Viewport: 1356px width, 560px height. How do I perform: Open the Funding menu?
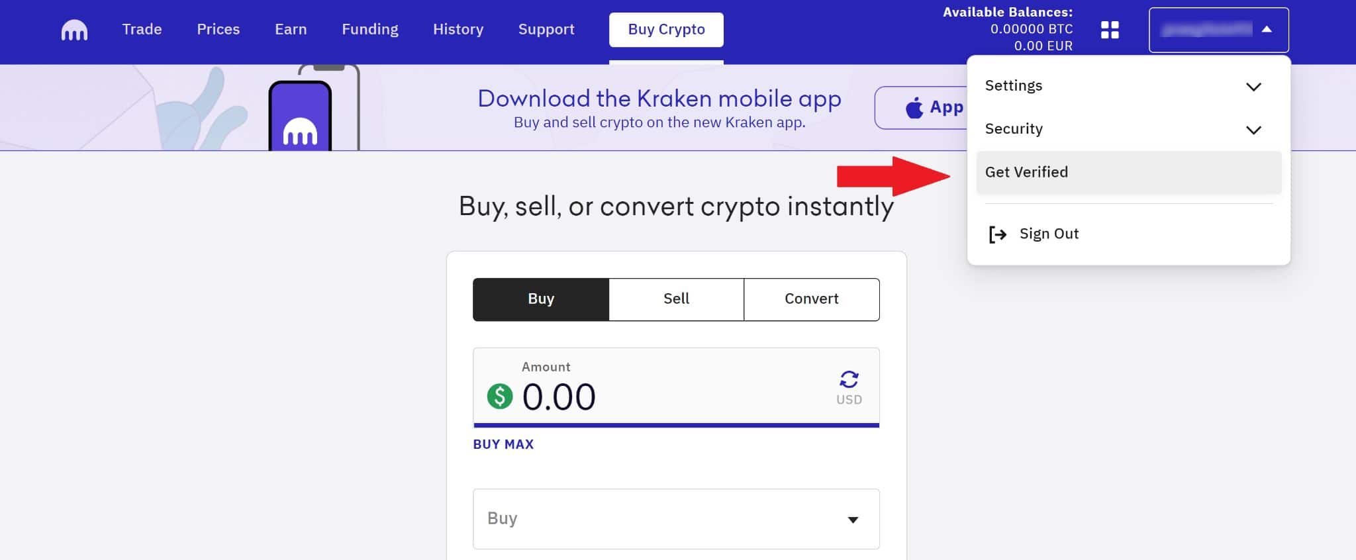click(369, 29)
